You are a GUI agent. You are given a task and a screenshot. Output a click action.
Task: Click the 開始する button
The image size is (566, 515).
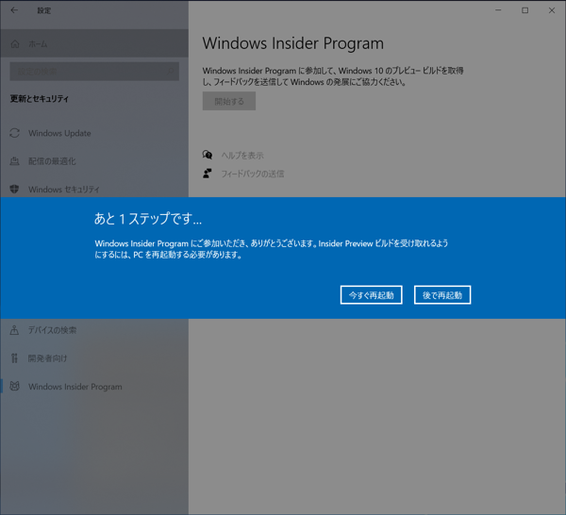click(229, 101)
